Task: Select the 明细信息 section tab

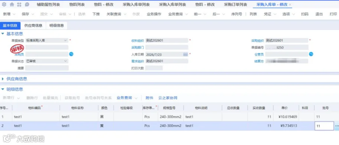Action: click(x=56, y=25)
